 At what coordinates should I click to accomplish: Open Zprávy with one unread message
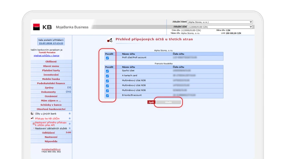click(x=51, y=87)
